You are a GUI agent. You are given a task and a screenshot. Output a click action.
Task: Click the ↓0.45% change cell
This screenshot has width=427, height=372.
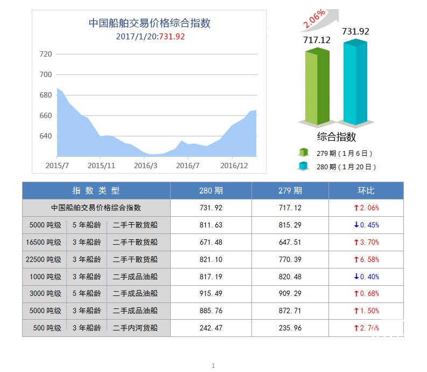(x=366, y=225)
